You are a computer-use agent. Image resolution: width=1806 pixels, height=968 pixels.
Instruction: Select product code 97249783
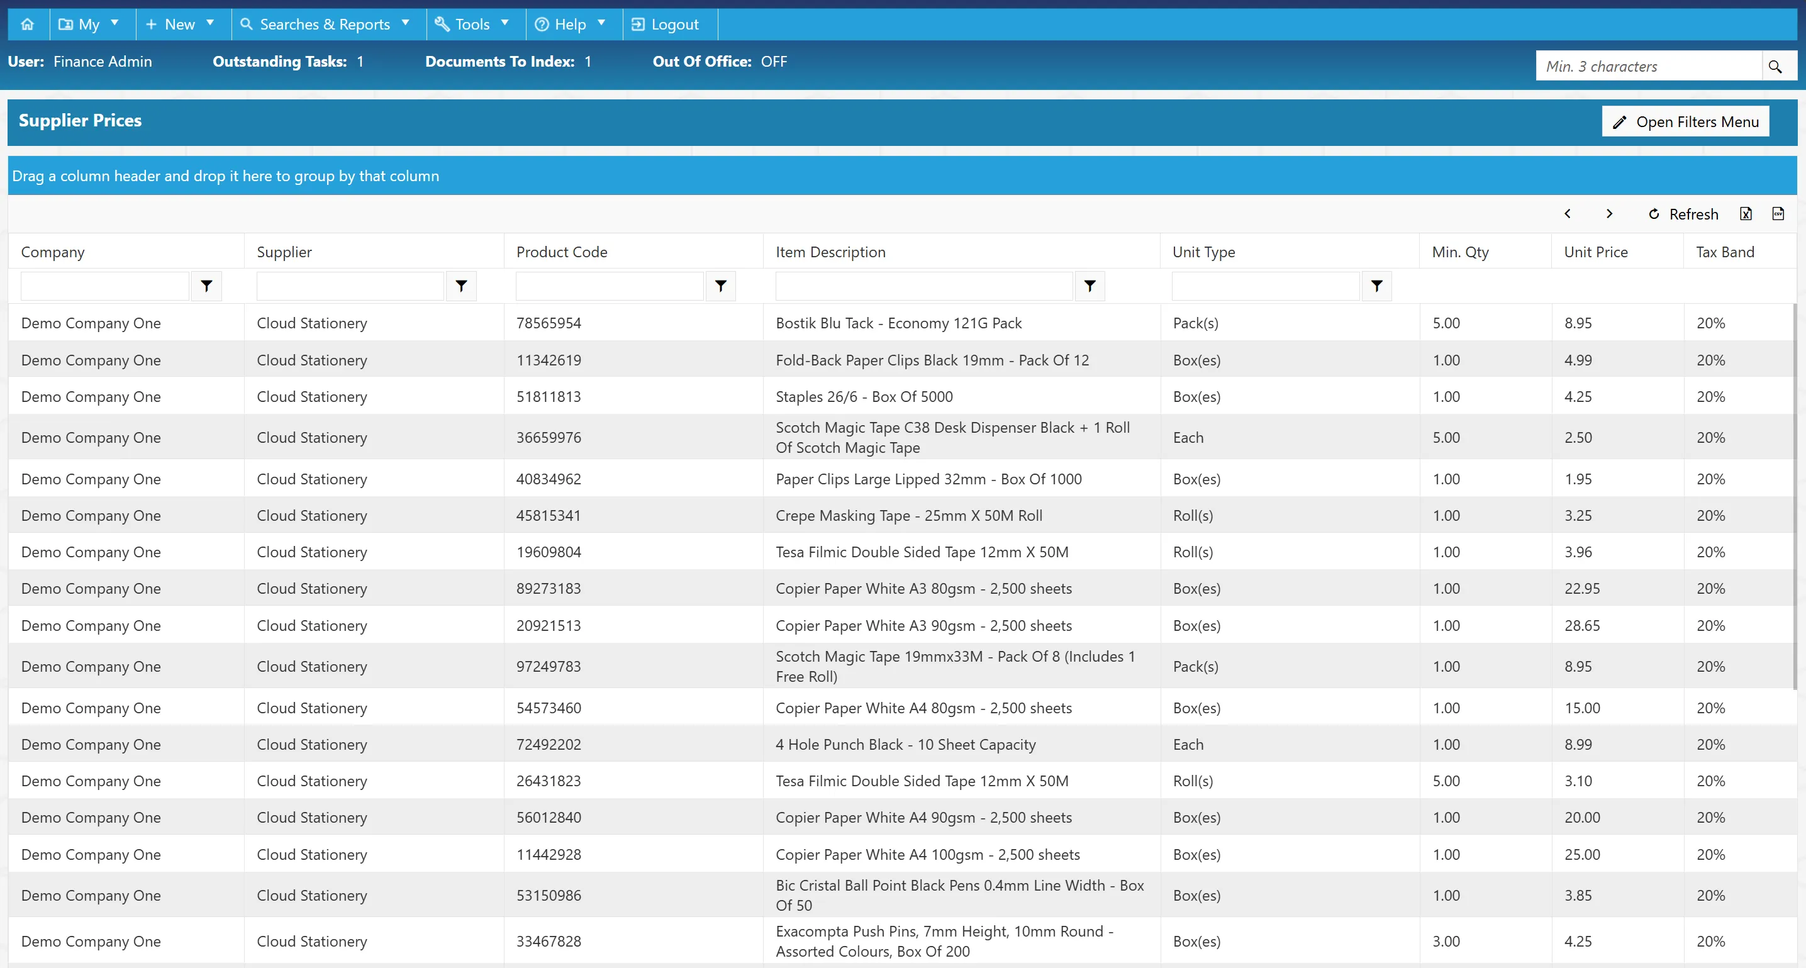click(x=549, y=667)
